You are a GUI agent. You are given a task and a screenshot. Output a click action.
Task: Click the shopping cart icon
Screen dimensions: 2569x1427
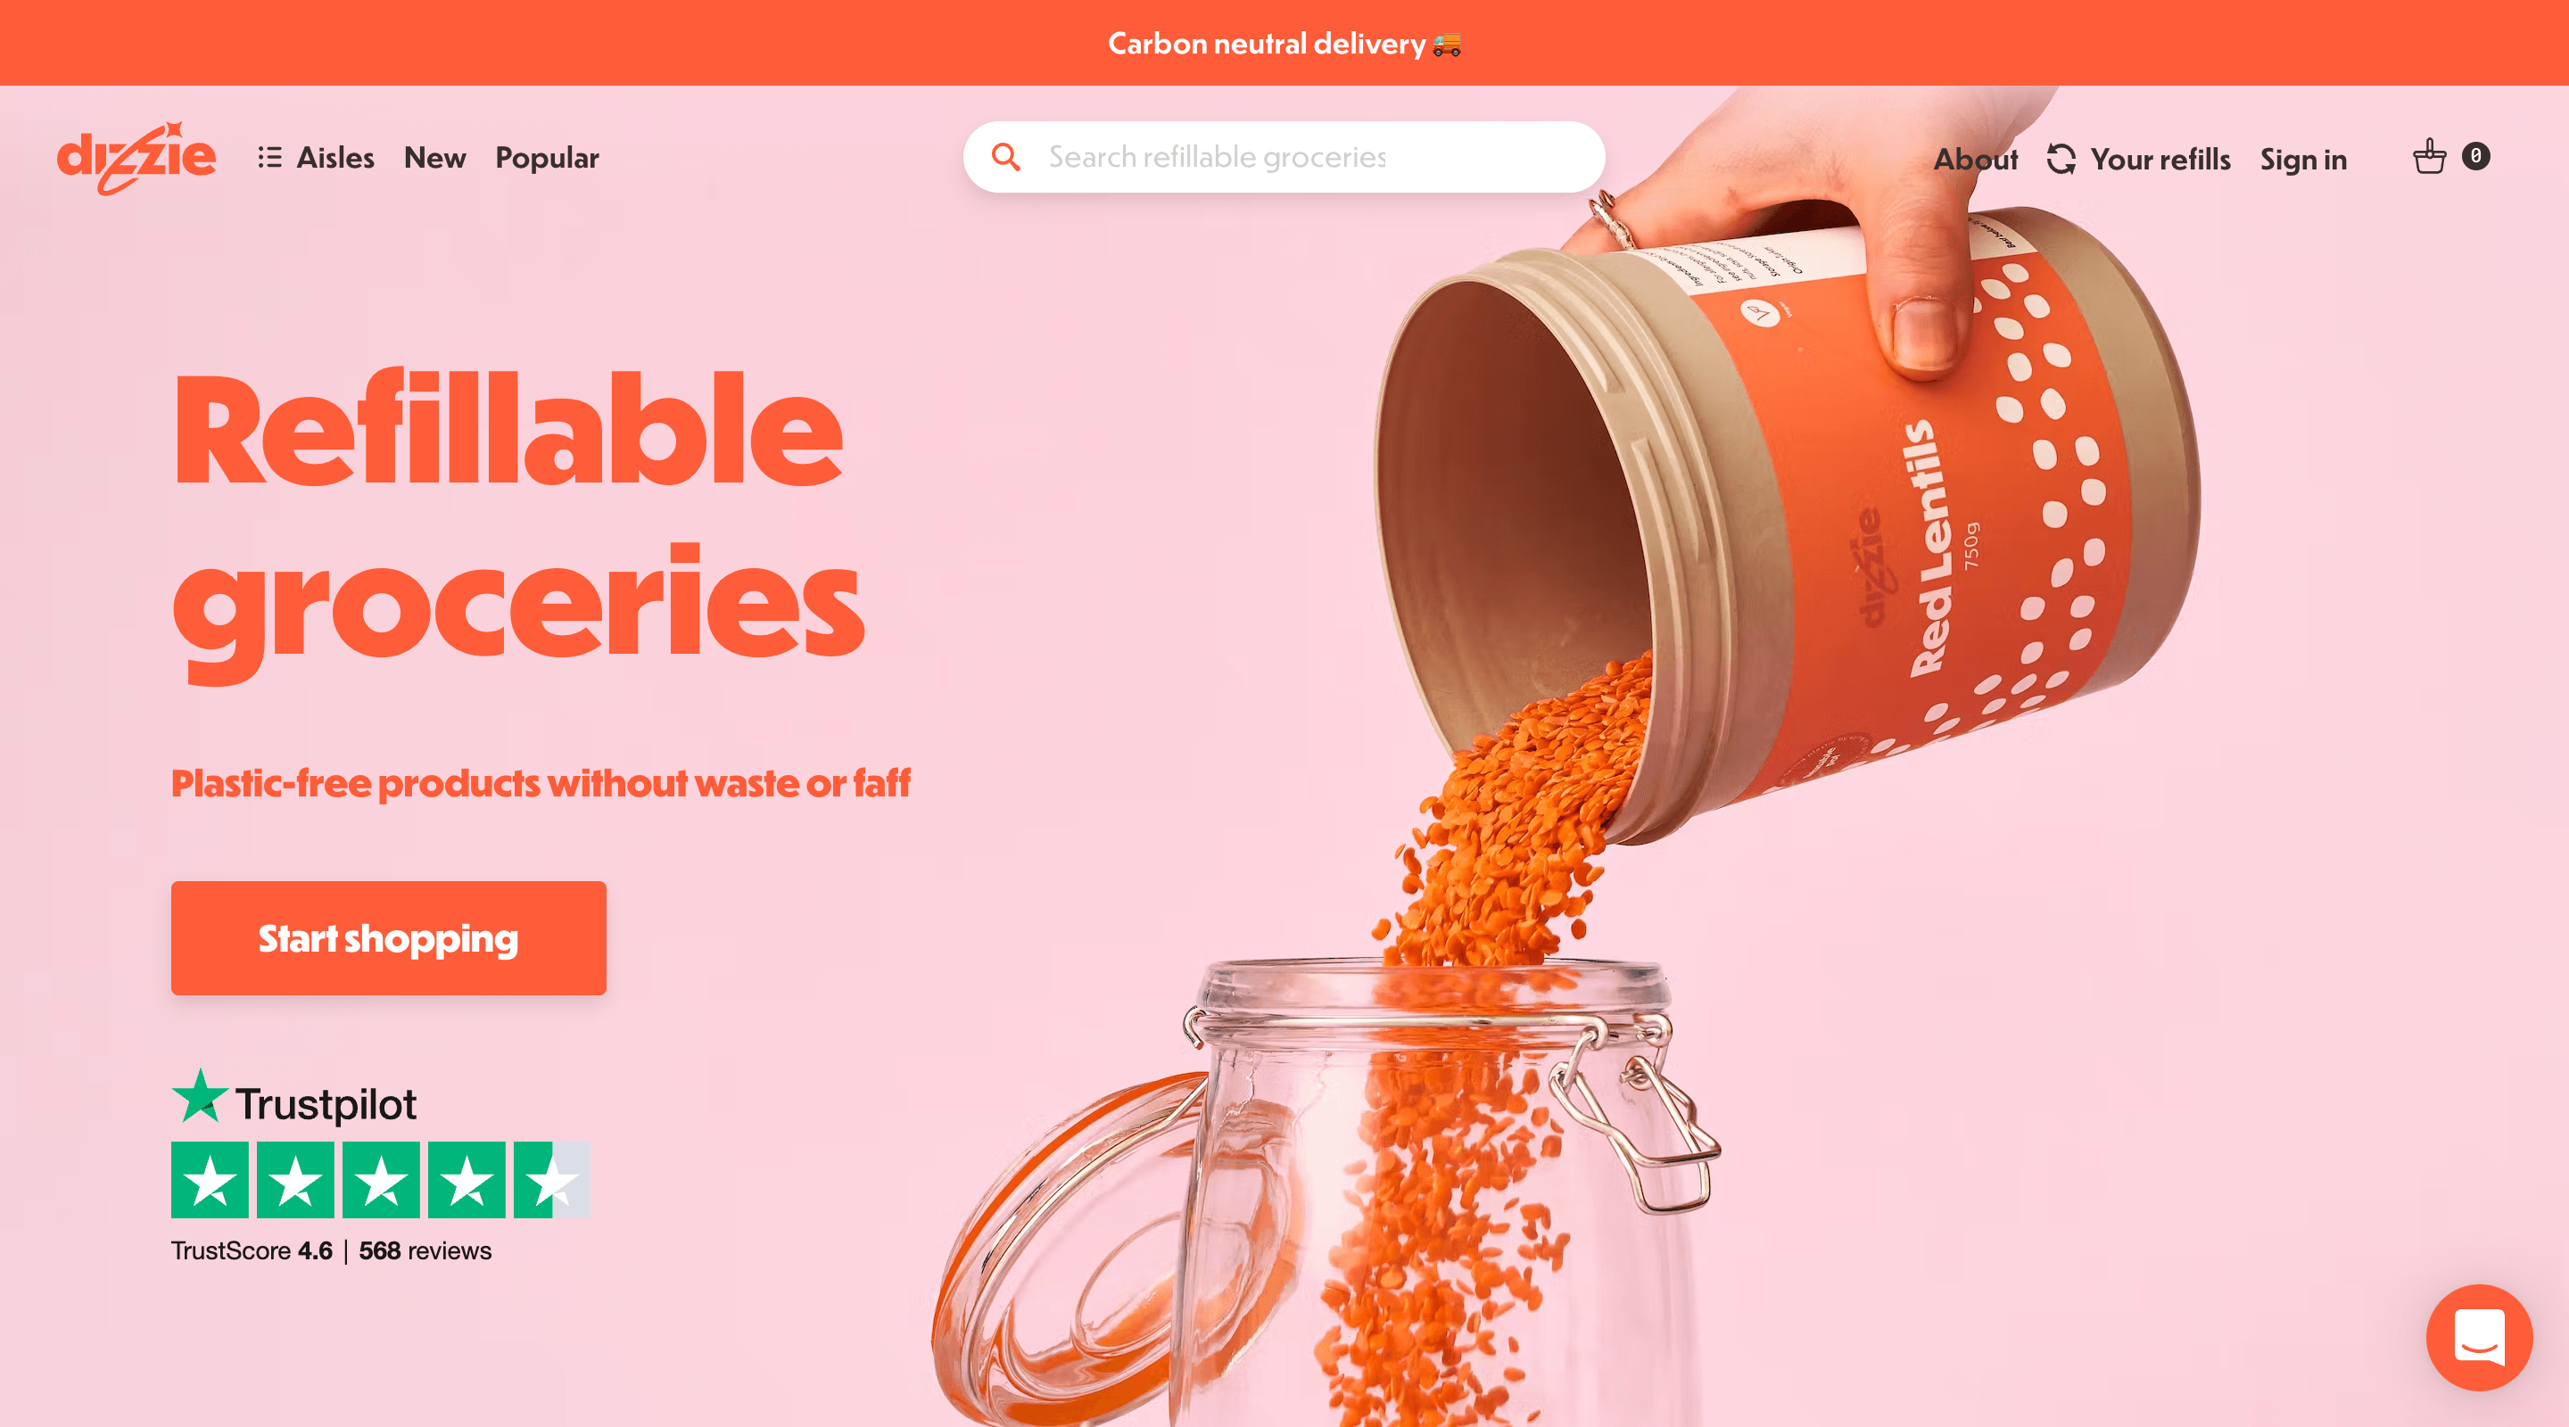(2432, 158)
